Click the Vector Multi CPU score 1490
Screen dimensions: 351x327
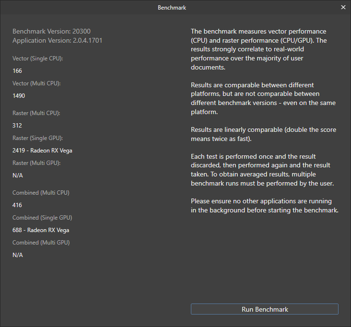click(19, 96)
